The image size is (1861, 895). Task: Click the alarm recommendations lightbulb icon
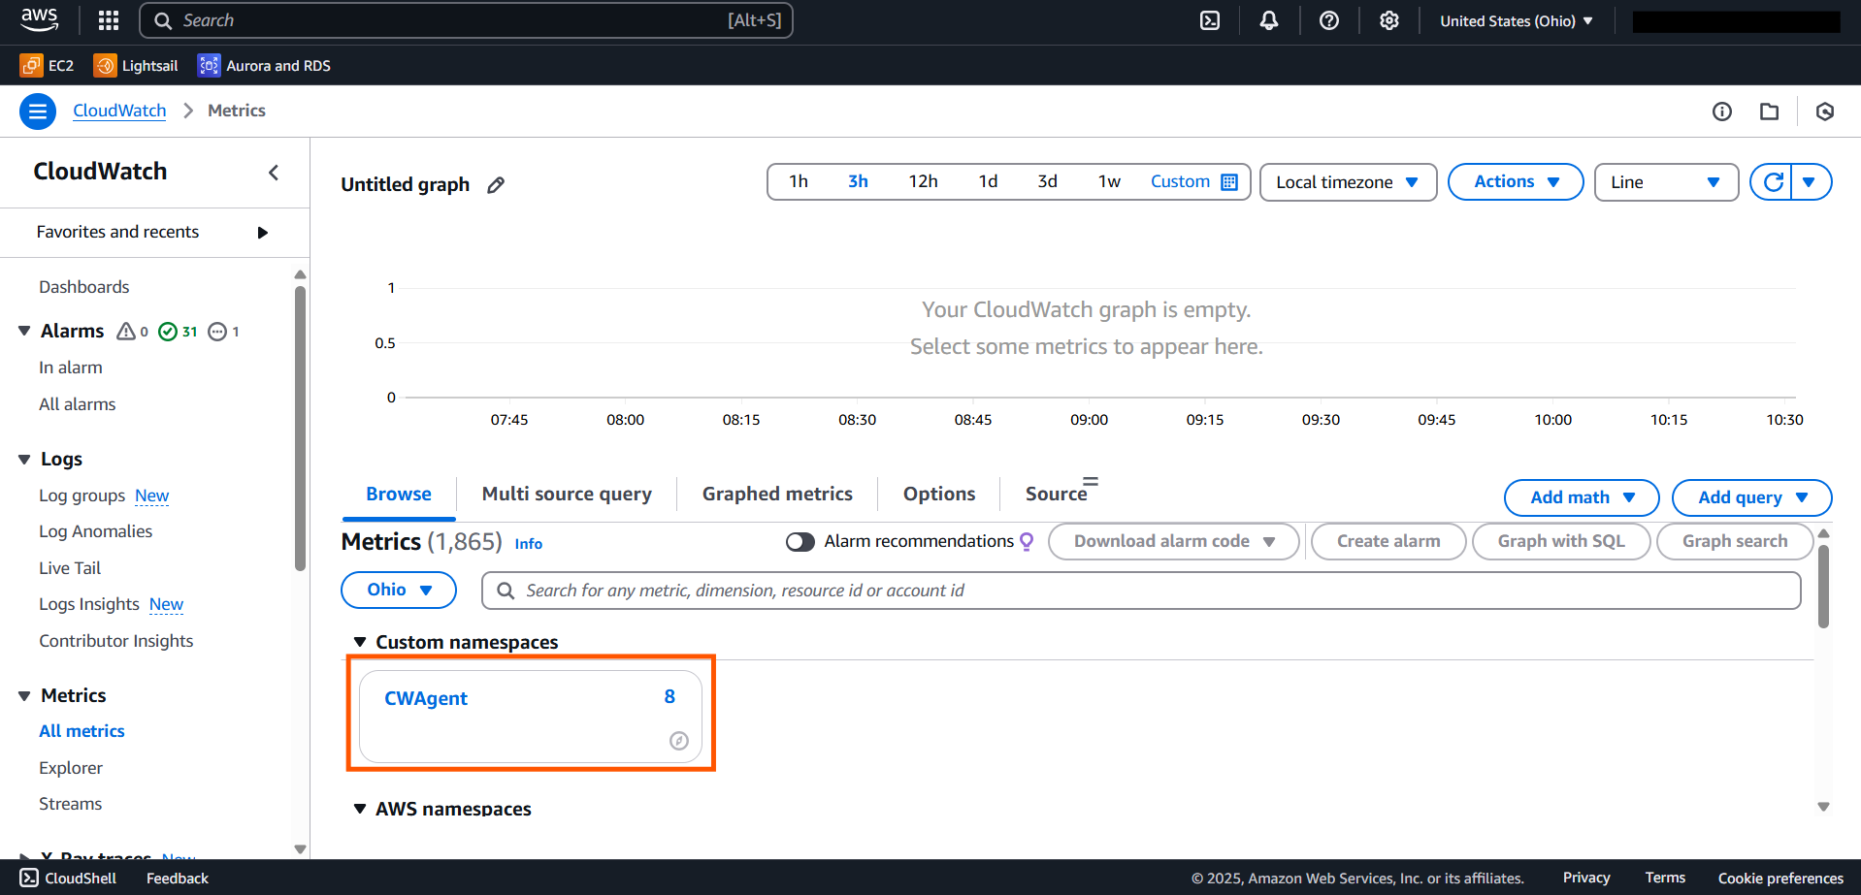[1027, 542]
